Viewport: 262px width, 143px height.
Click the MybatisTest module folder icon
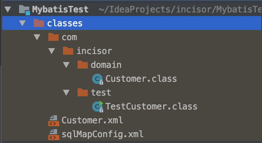[x=25, y=10]
